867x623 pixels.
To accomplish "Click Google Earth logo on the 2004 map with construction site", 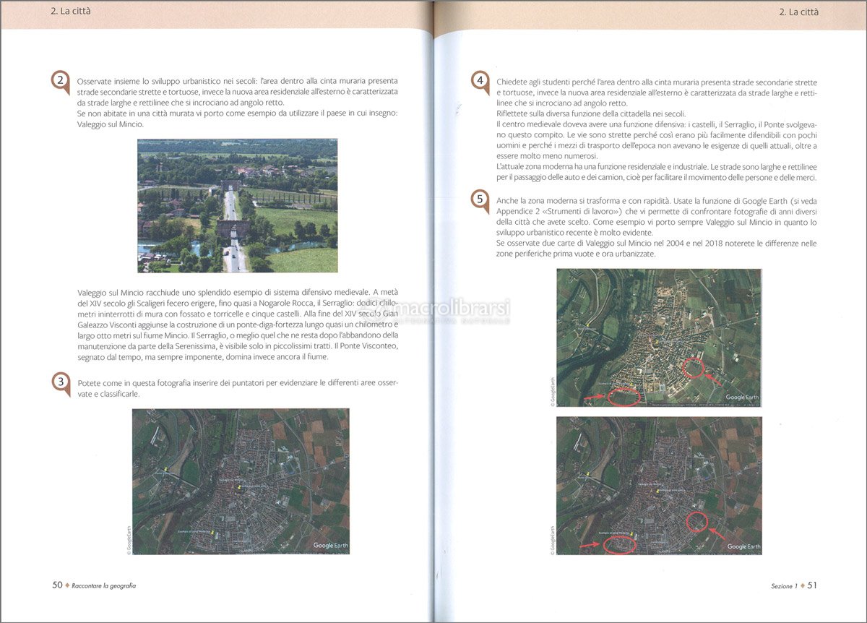I will coord(743,398).
